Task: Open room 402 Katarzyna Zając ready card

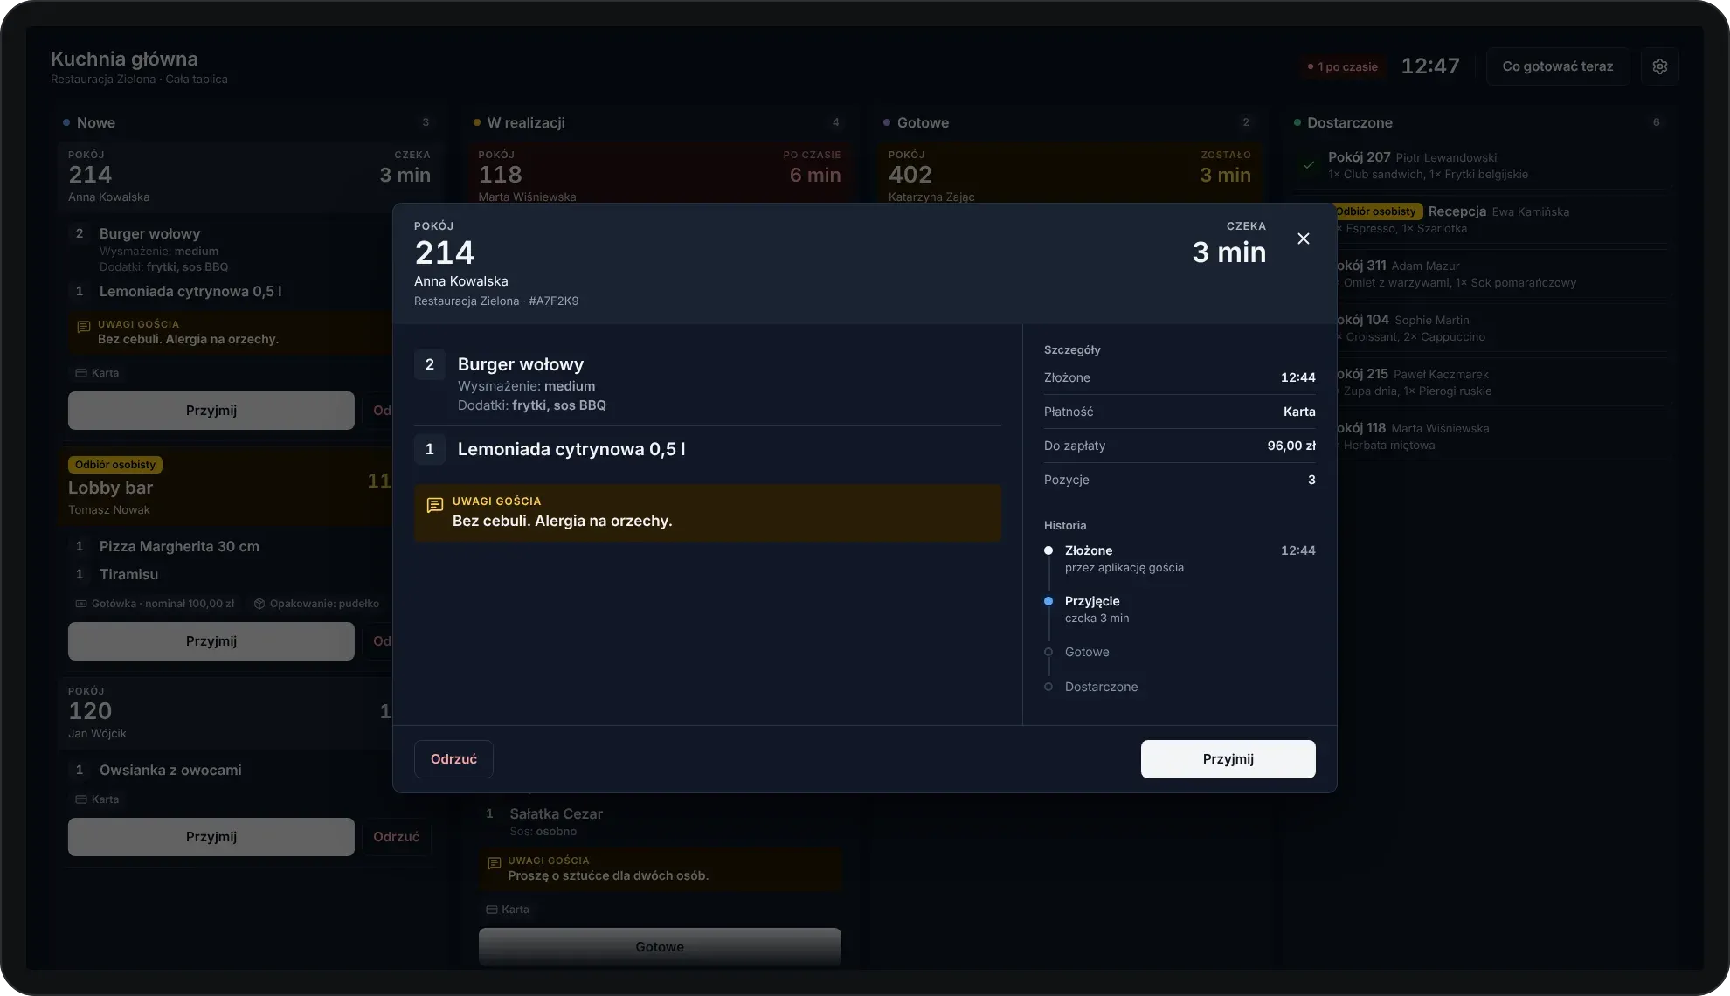Action: pos(1069,173)
